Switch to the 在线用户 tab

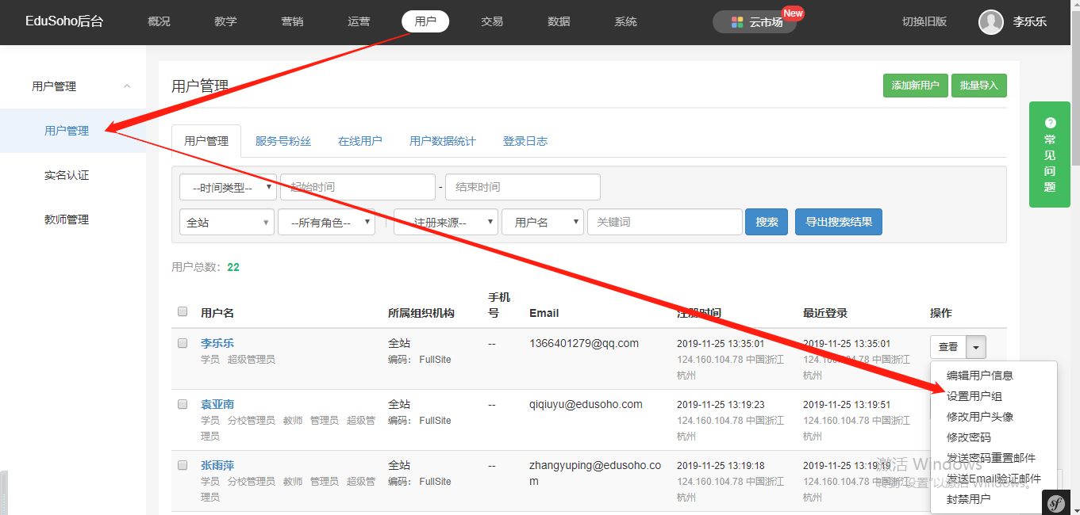tap(359, 142)
